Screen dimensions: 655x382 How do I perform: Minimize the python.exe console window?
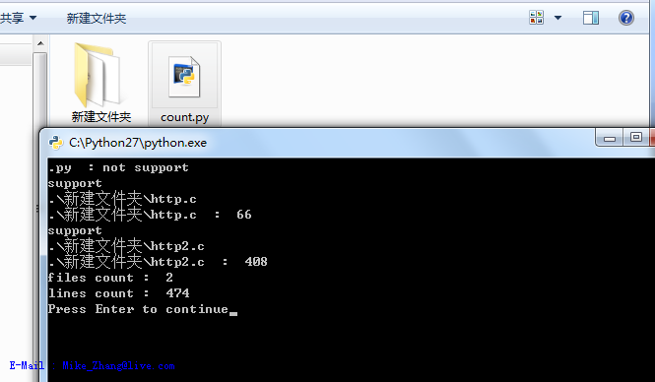pyautogui.click(x=610, y=138)
